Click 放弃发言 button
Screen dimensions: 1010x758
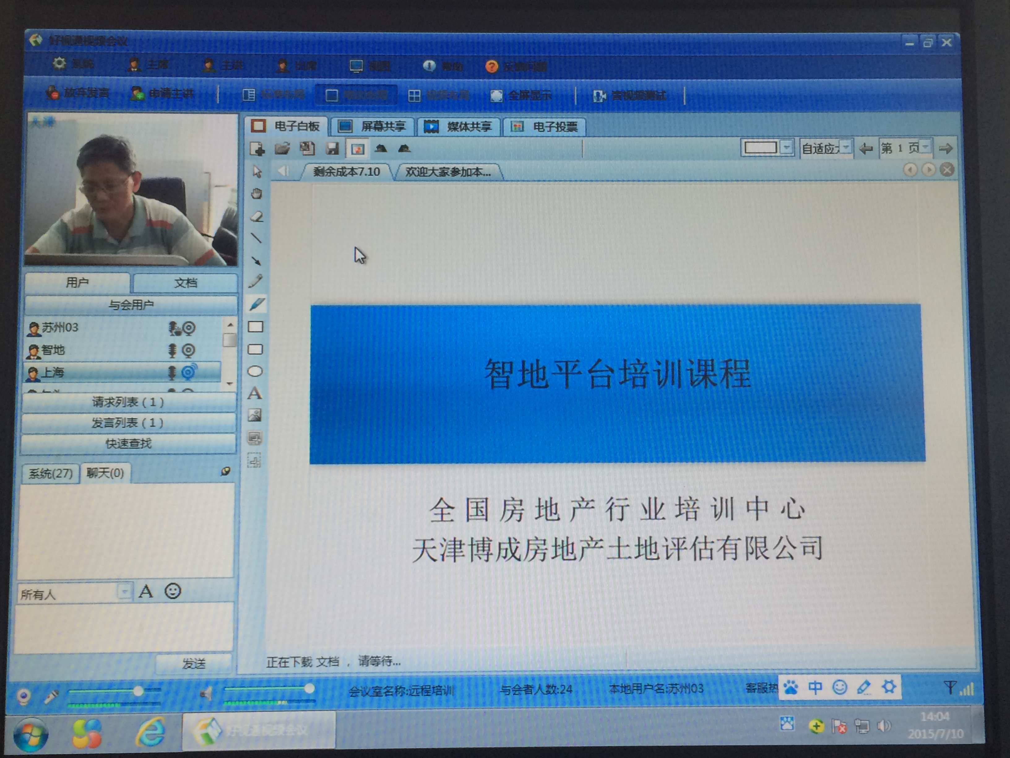coord(78,93)
